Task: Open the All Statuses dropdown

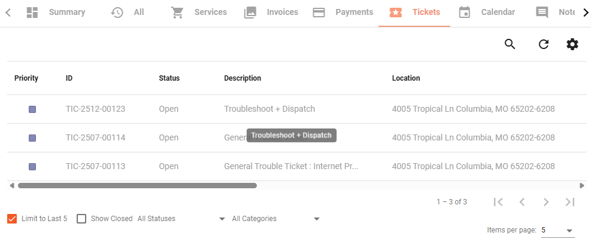Action: click(x=181, y=219)
